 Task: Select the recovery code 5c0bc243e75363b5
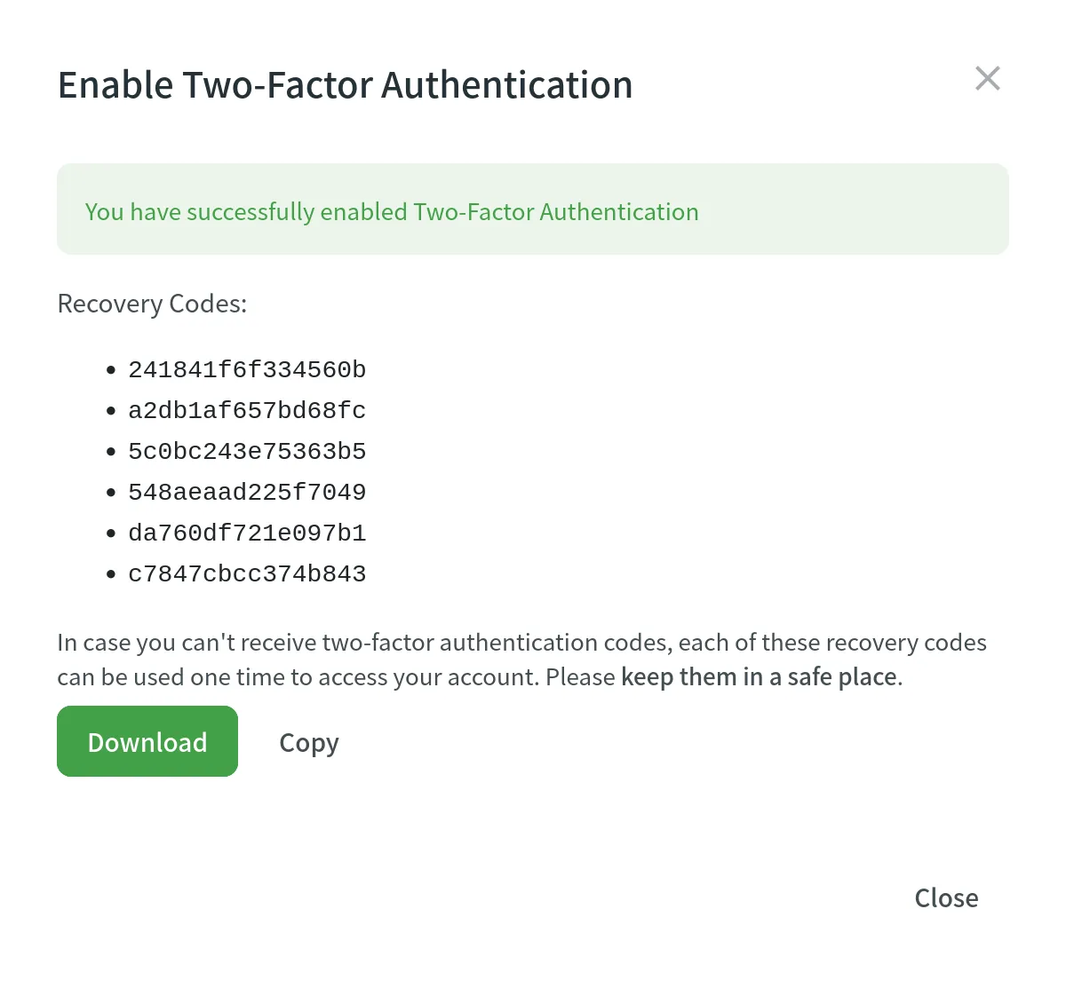[x=247, y=451]
